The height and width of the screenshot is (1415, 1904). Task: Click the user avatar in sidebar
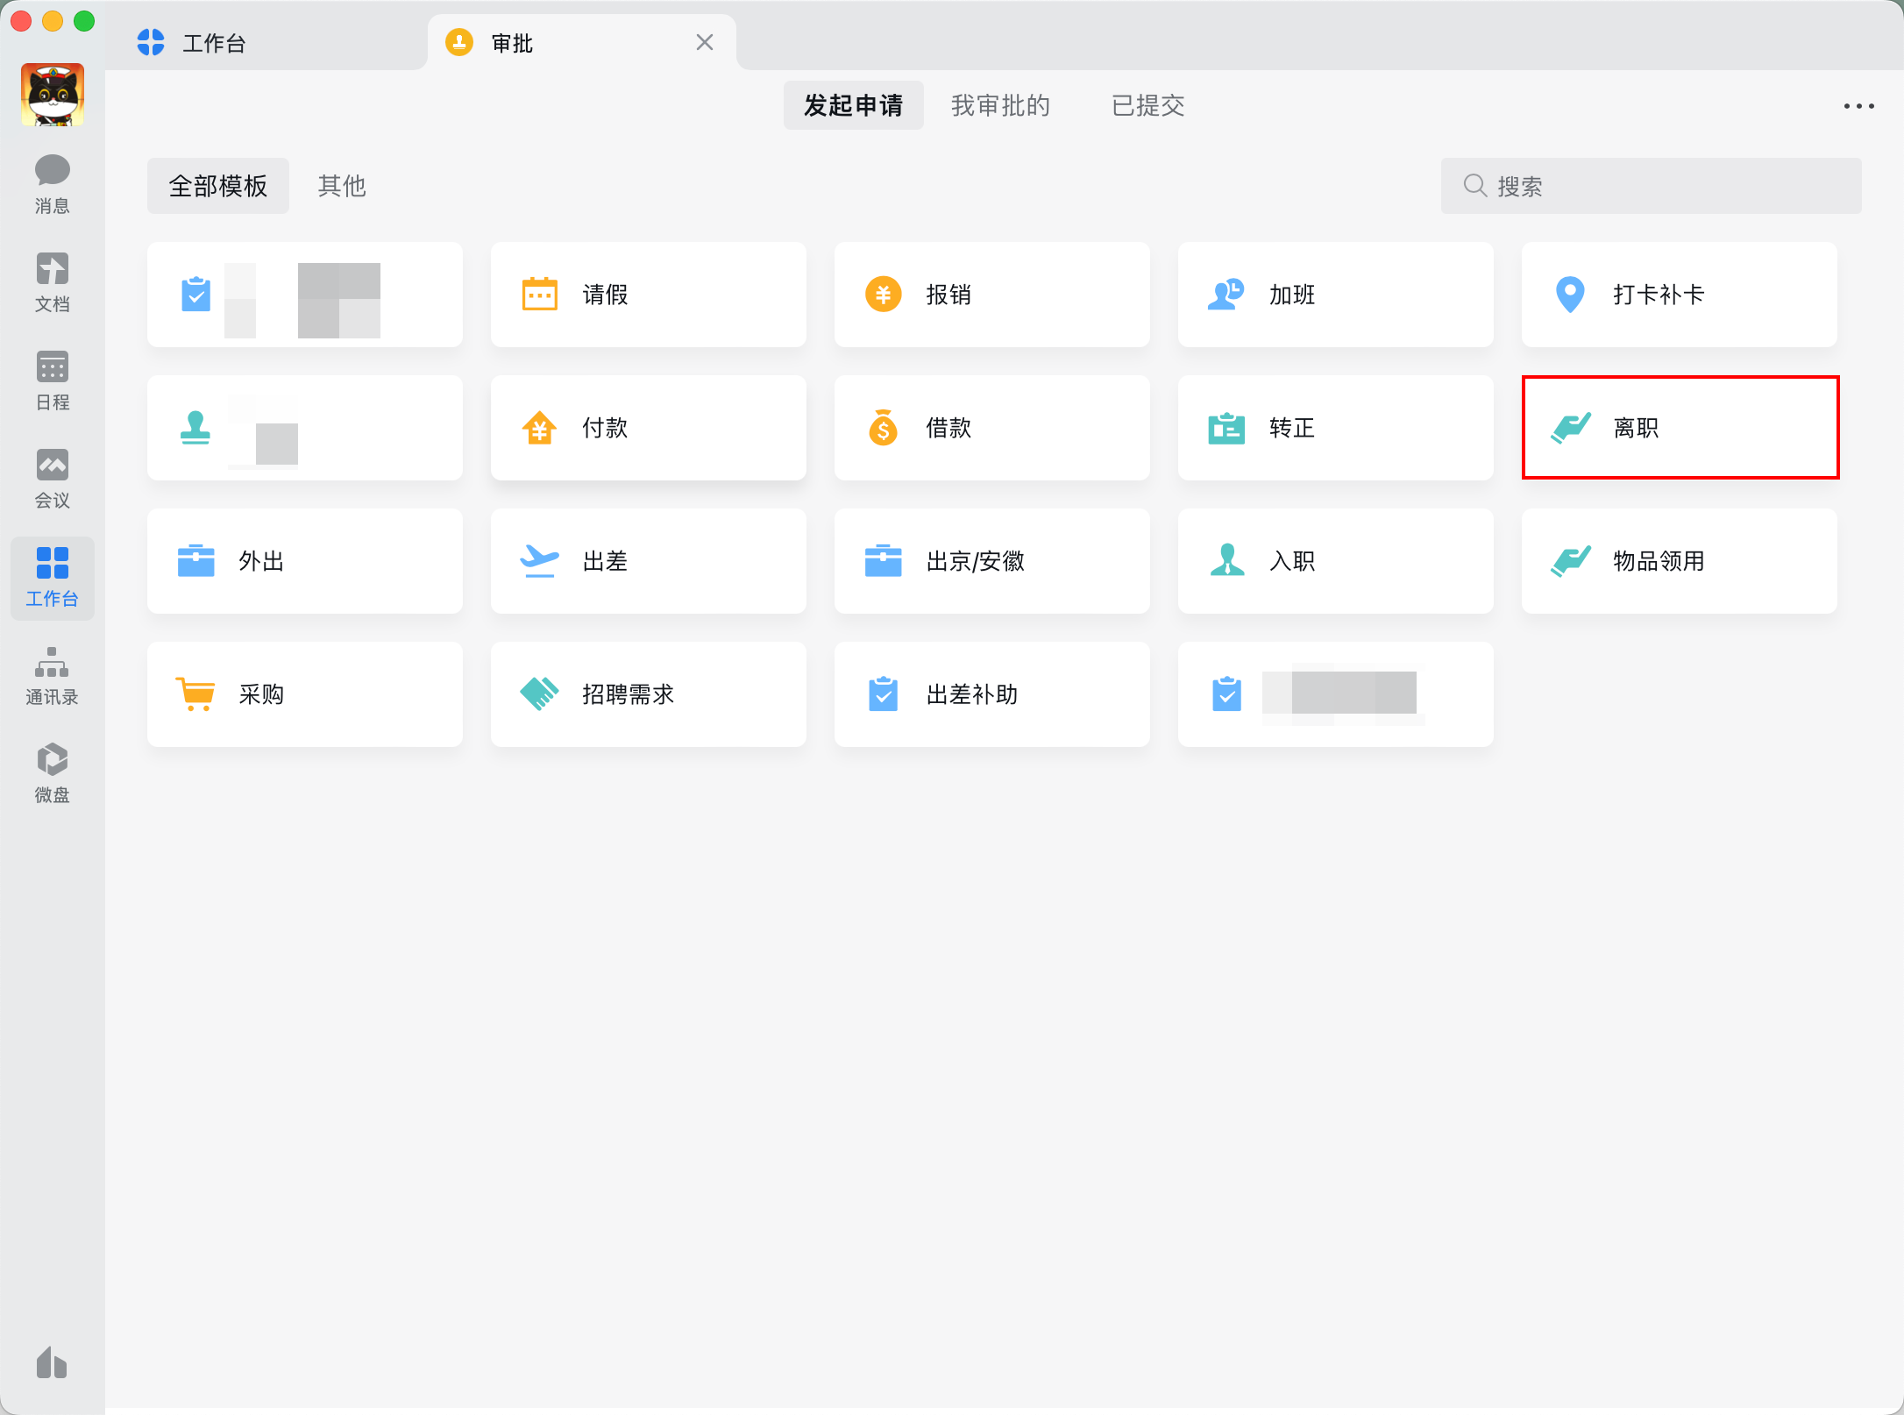coord(53,95)
